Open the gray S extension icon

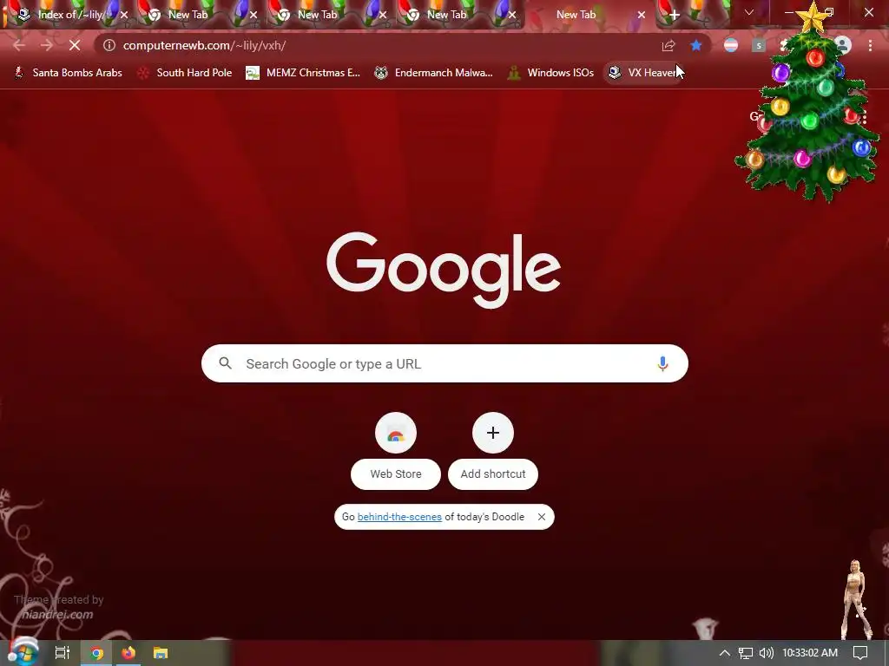(759, 45)
